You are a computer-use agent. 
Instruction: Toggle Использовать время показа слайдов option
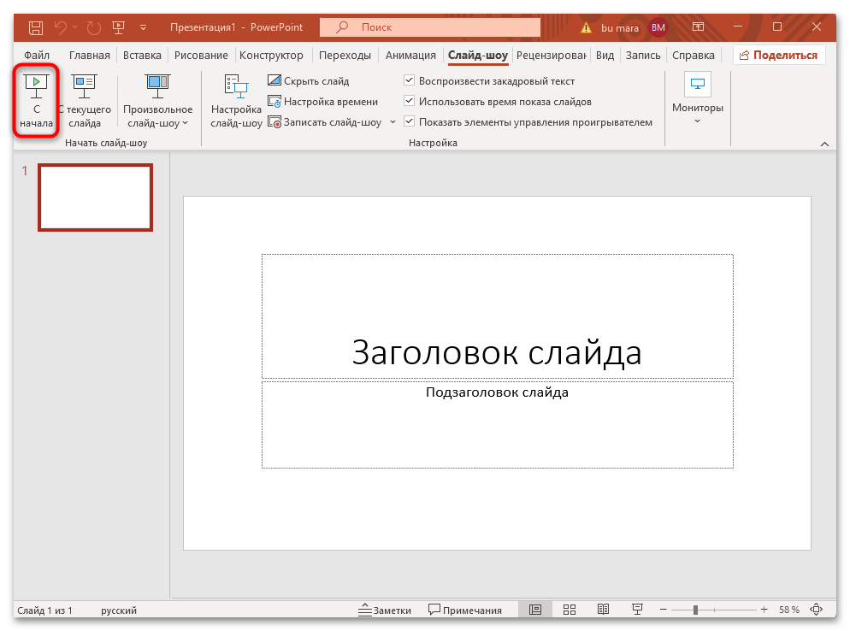(x=409, y=101)
